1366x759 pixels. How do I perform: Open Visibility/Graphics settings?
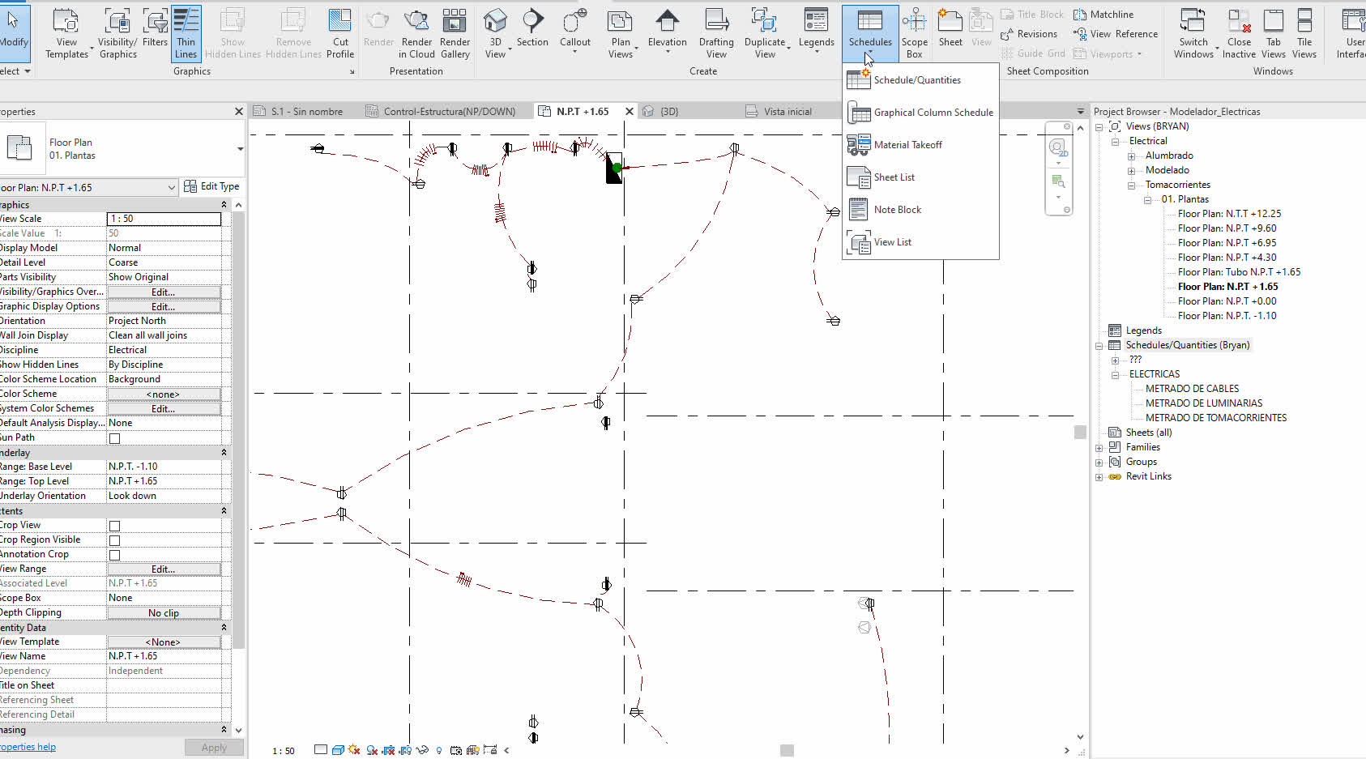[118, 33]
